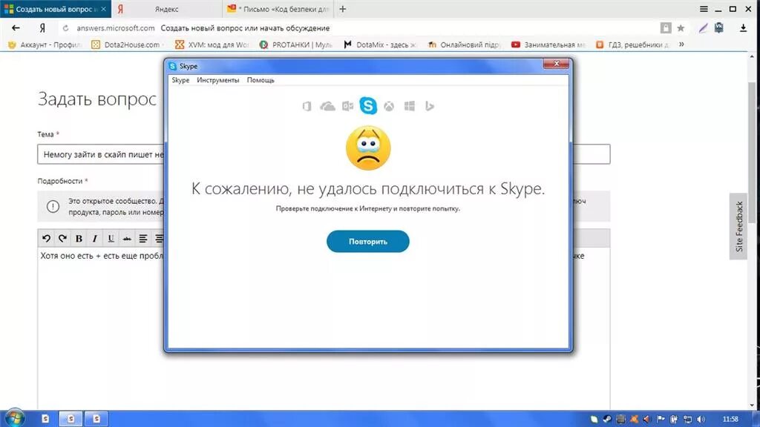
Task: Click the Yandex Я home icon in toolbar
Action: coord(42,28)
